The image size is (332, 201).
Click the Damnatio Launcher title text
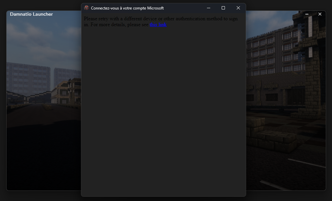(31, 14)
